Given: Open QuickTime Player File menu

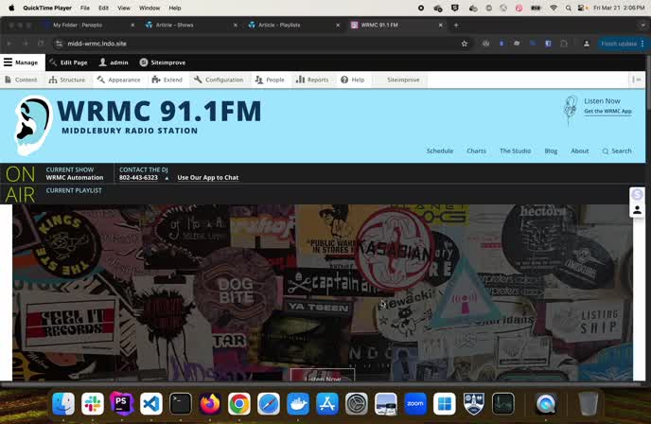Looking at the screenshot, I should click(85, 8).
